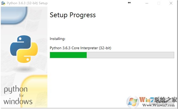The height and width of the screenshot is (109, 179).
Task: Click the "python" word in the left banner
Action: coord(15,90)
